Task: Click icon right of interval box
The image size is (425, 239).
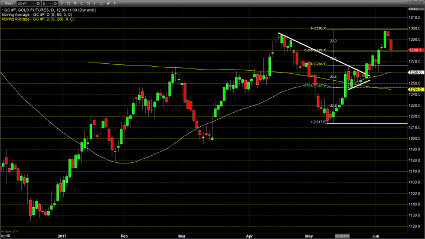Action: (55, 4)
